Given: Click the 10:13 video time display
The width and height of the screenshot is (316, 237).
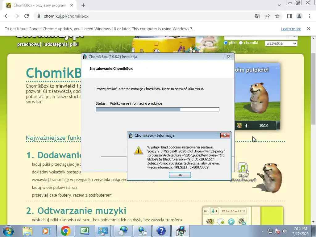Looking at the screenshot, I should (x=264, y=126).
